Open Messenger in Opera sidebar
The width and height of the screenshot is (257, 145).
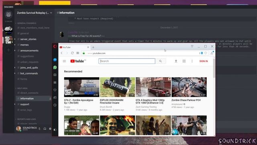55,60
